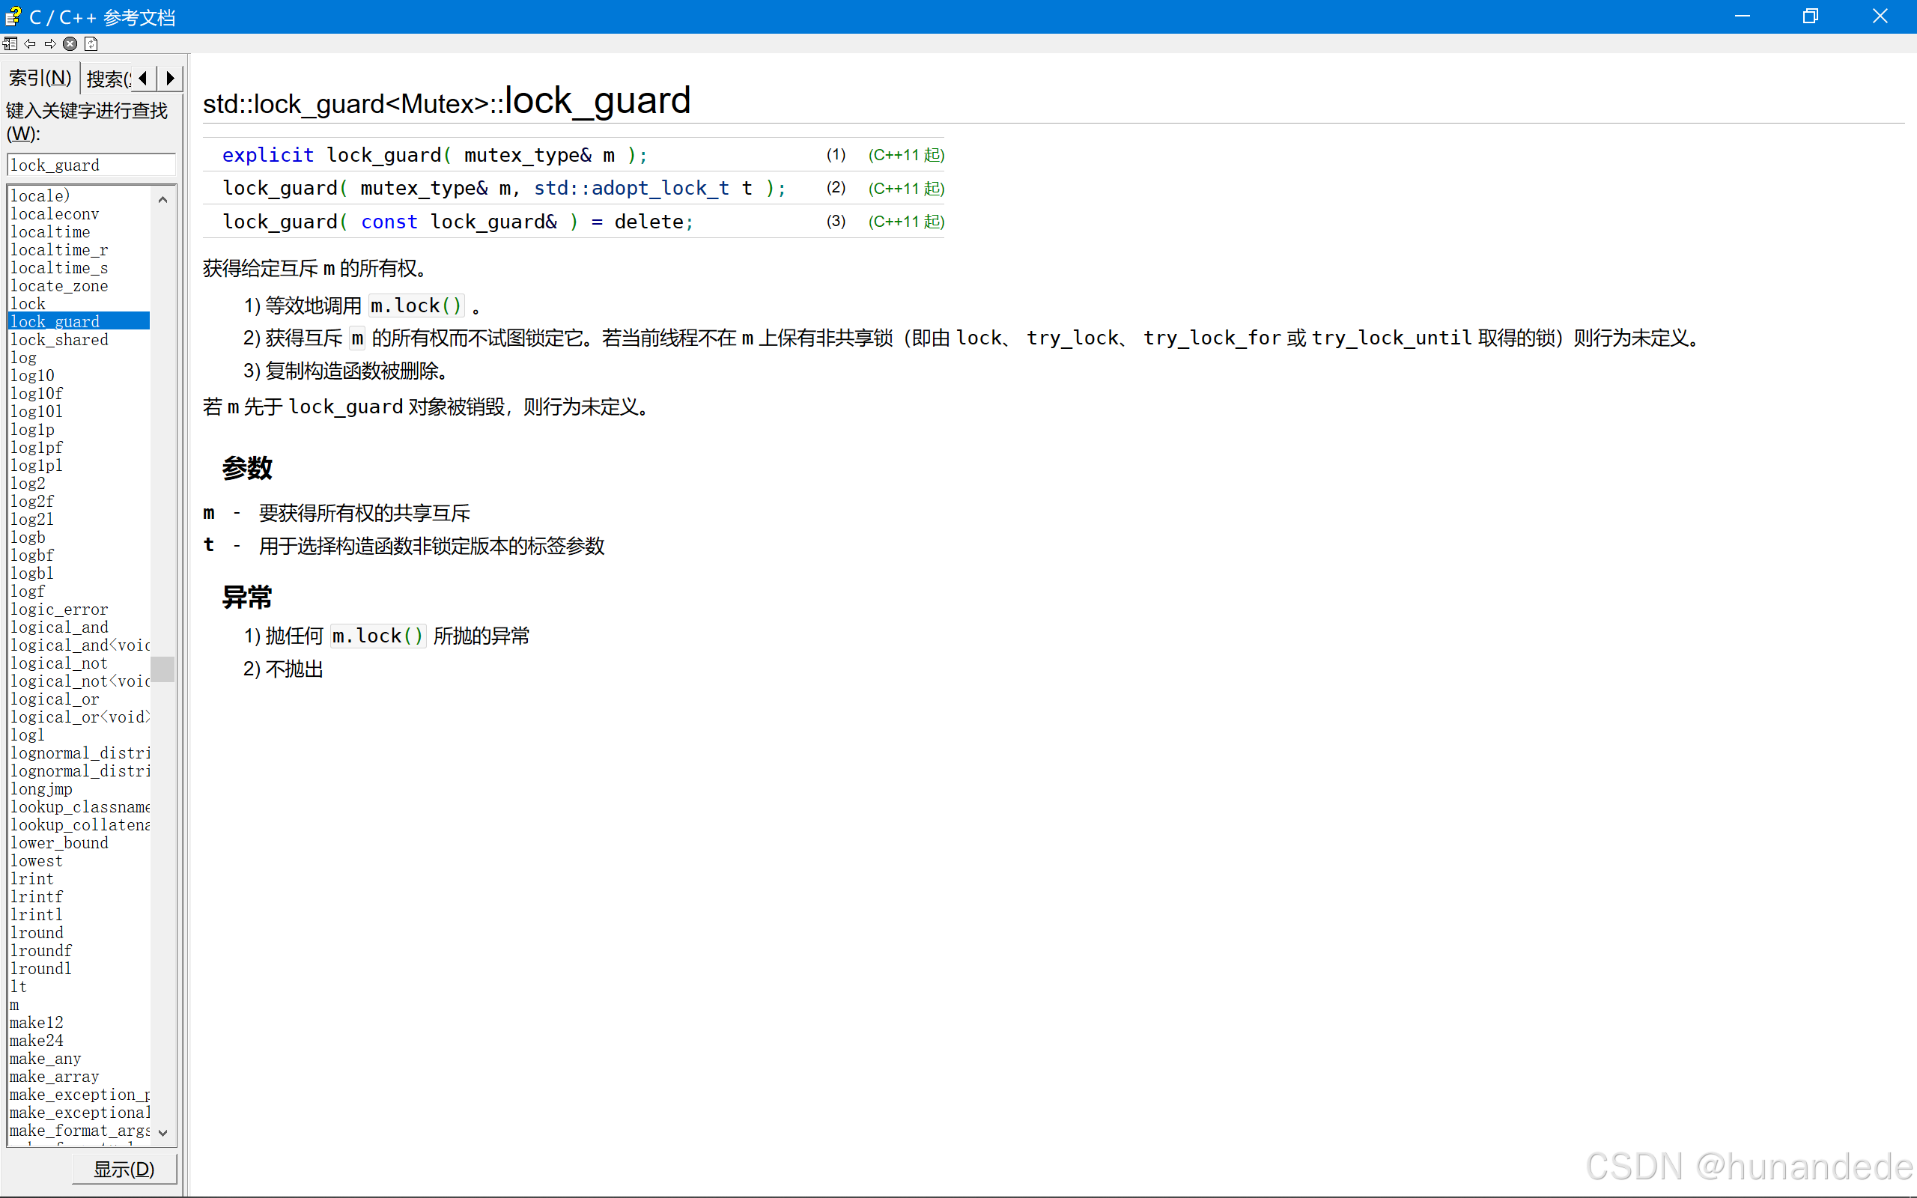This screenshot has width=1917, height=1198.
Task: Select 'lroundl' in the index list
Action: [x=41, y=969]
